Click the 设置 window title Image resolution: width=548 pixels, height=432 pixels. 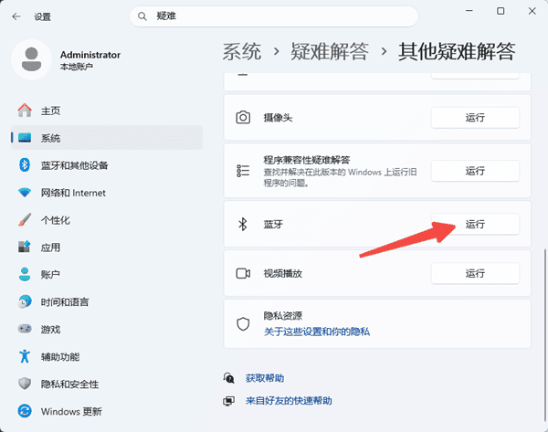pyautogui.click(x=42, y=16)
